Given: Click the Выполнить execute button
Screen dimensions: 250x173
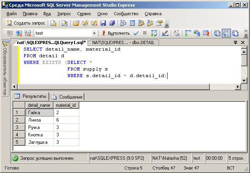Looking at the screenshot, I should point(116,33).
